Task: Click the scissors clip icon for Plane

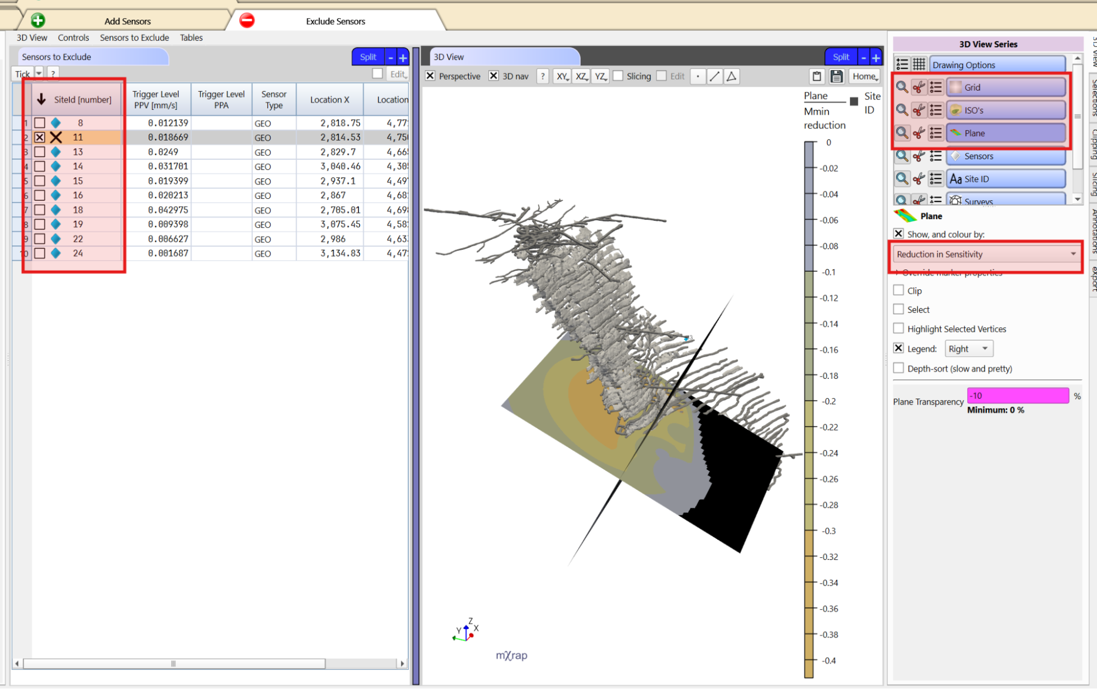Action: pyautogui.click(x=919, y=133)
